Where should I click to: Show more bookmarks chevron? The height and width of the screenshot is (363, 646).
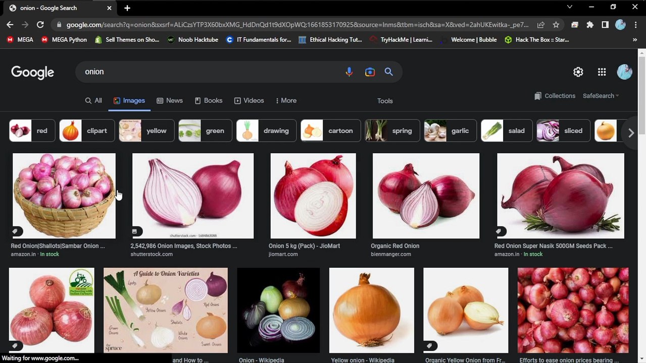point(635,39)
